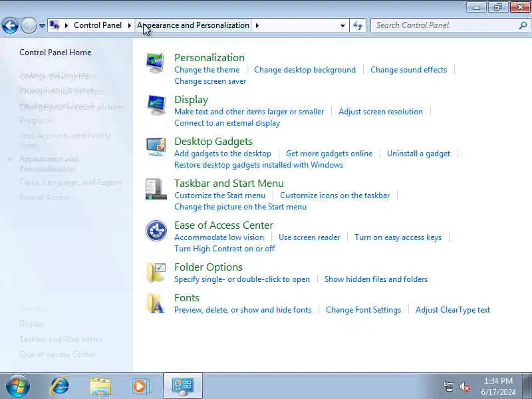
Task: Click Preview, delete, or show and hide fonts
Action: coord(243,310)
